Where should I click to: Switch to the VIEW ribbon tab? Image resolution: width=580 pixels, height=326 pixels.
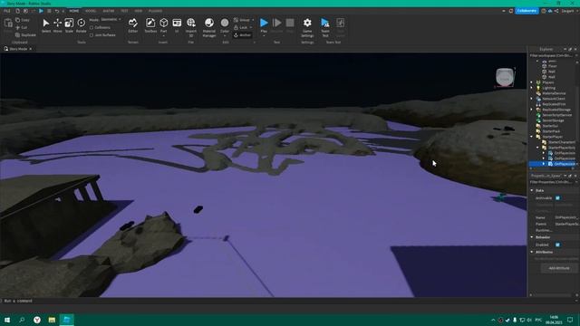[x=139, y=11]
